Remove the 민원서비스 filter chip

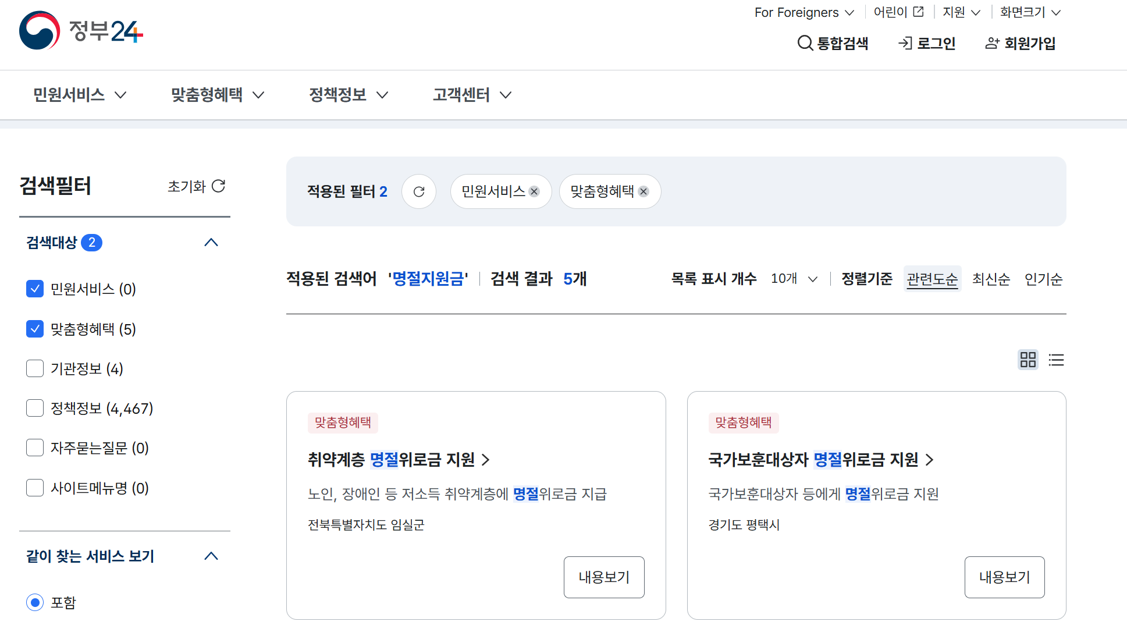point(534,191)
